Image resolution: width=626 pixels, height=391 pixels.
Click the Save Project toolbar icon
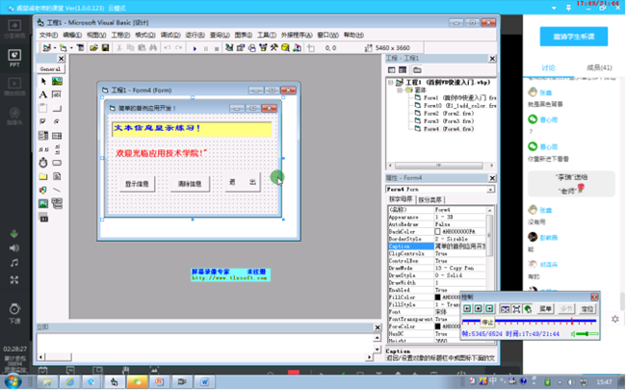[105, 48]
